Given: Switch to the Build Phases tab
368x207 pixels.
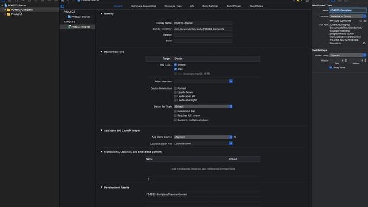Looking at the screenshot, I should pyautogui.click(x=234, y=6).
